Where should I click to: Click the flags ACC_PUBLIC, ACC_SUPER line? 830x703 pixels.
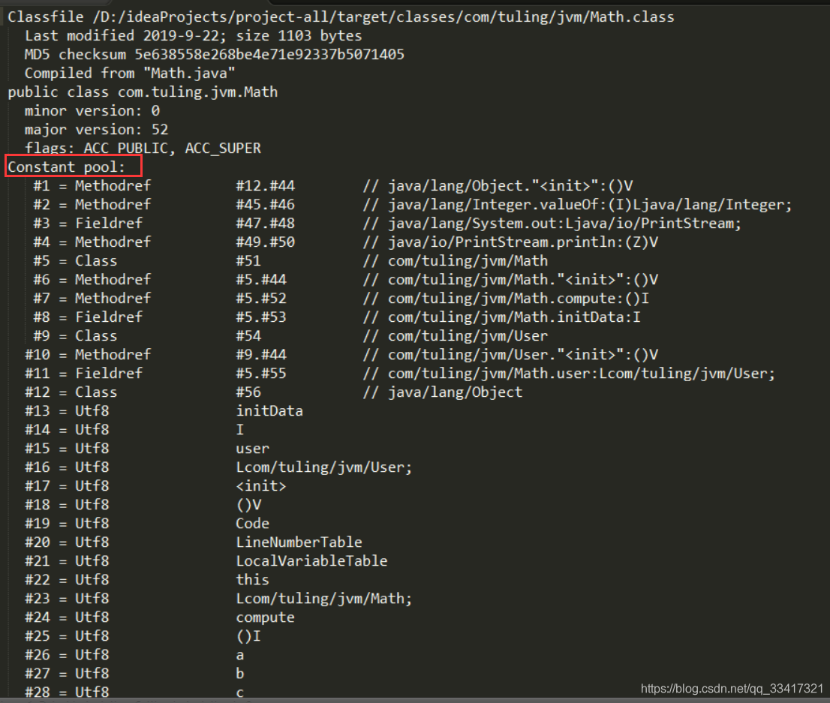pos(143,149)
